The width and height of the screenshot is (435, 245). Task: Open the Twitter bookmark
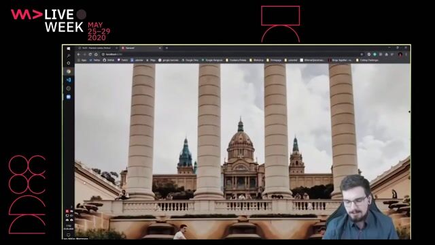(94, 60)
